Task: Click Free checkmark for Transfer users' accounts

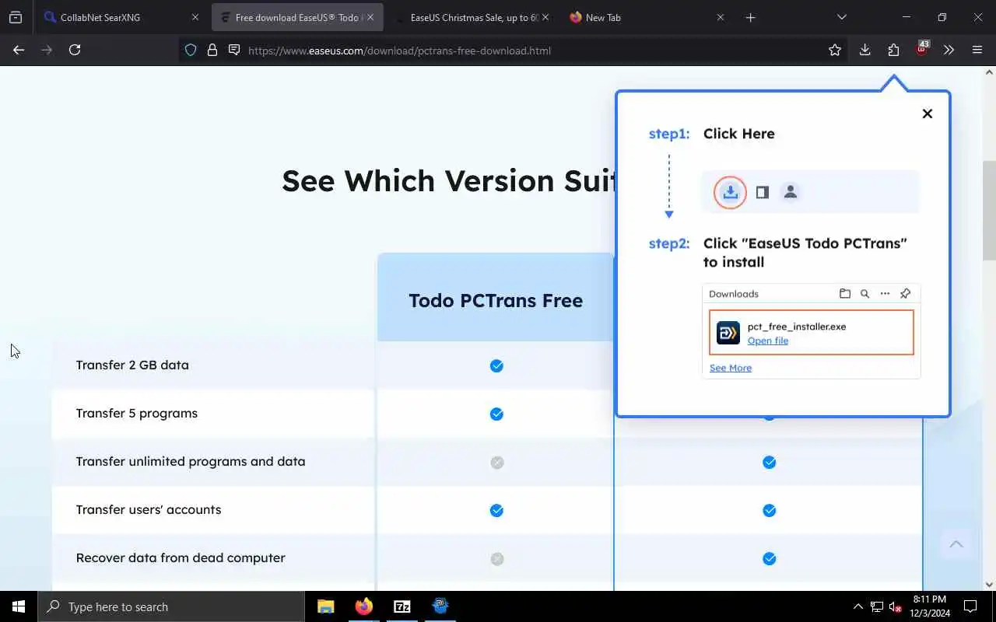Action: pos(496,510)
